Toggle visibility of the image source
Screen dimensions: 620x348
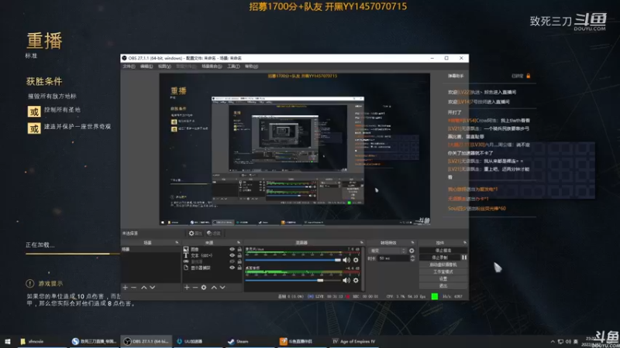(x=232, y=249)
